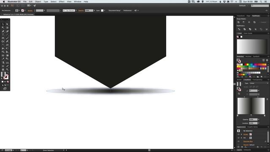
Task: Switch Swatches panel to list view
Action: pos(263,60)
